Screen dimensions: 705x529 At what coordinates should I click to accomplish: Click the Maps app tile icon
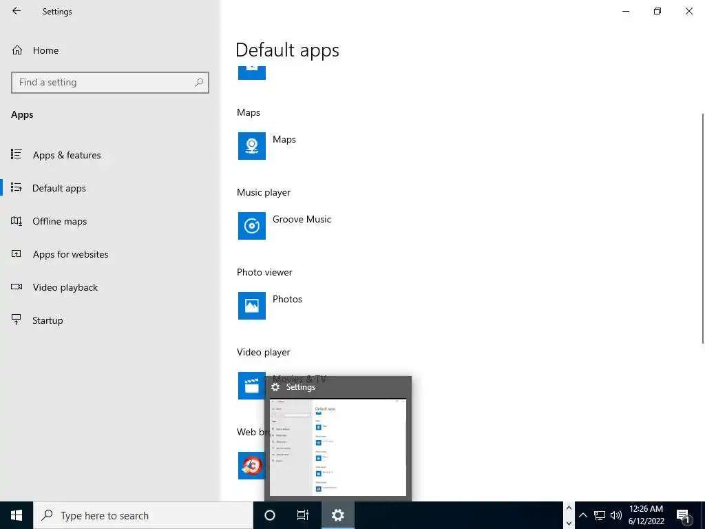[252, 146]
